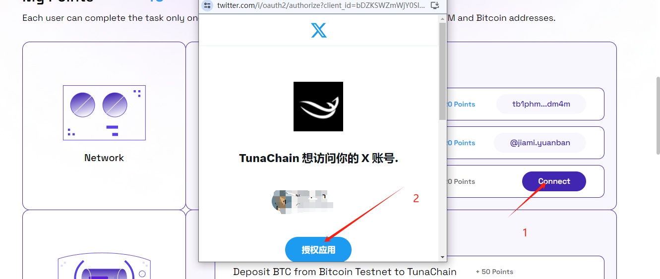The height and width of the screenshot is (279, 660).
Task: Click the popup vertical scrollbar thumb
Action: 442,71
